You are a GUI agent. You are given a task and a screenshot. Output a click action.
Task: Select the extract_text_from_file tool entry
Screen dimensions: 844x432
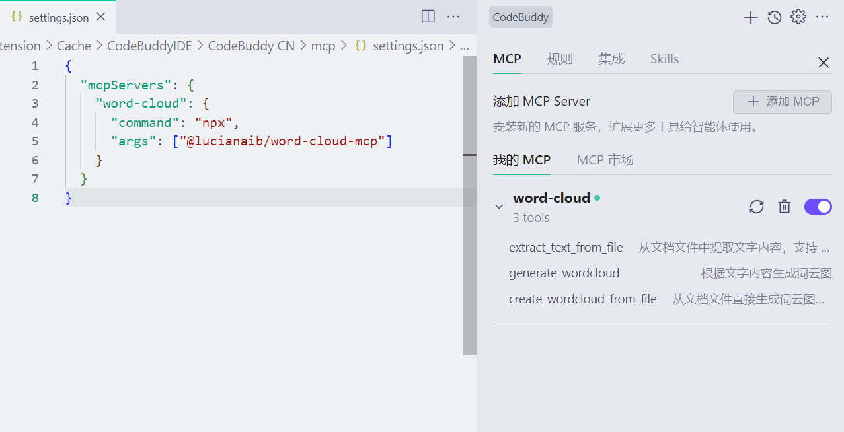[x=566, y=247]
